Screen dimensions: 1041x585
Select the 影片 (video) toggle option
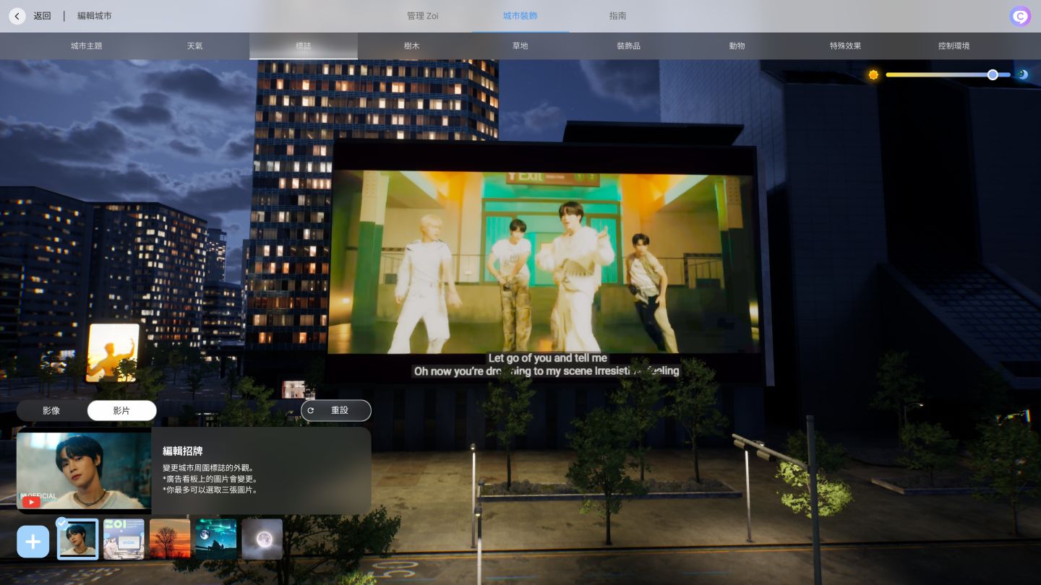121,410
